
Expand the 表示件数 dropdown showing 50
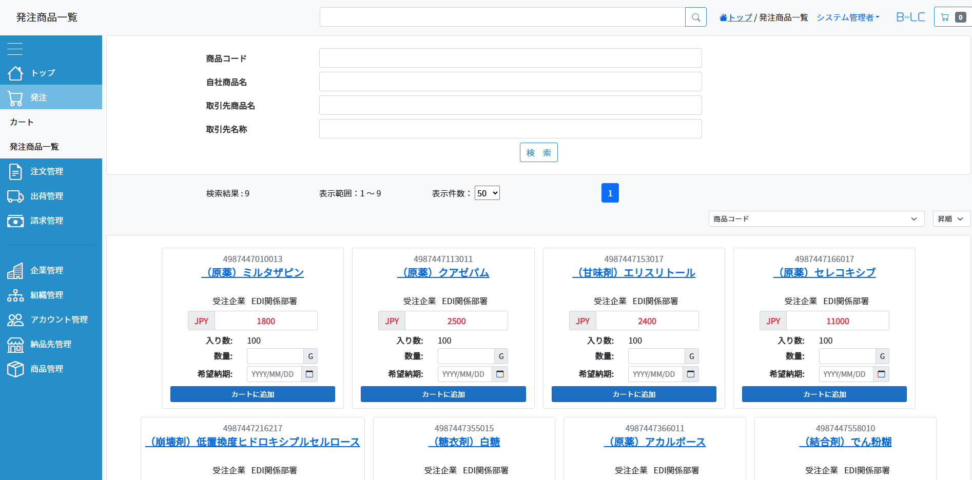[487, 193]
